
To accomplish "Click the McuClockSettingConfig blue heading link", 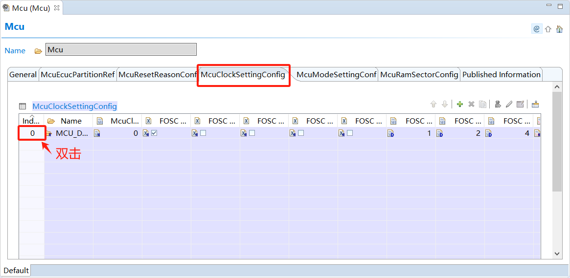I will 74,106.
